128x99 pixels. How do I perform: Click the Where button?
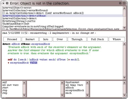pos(117,39)
